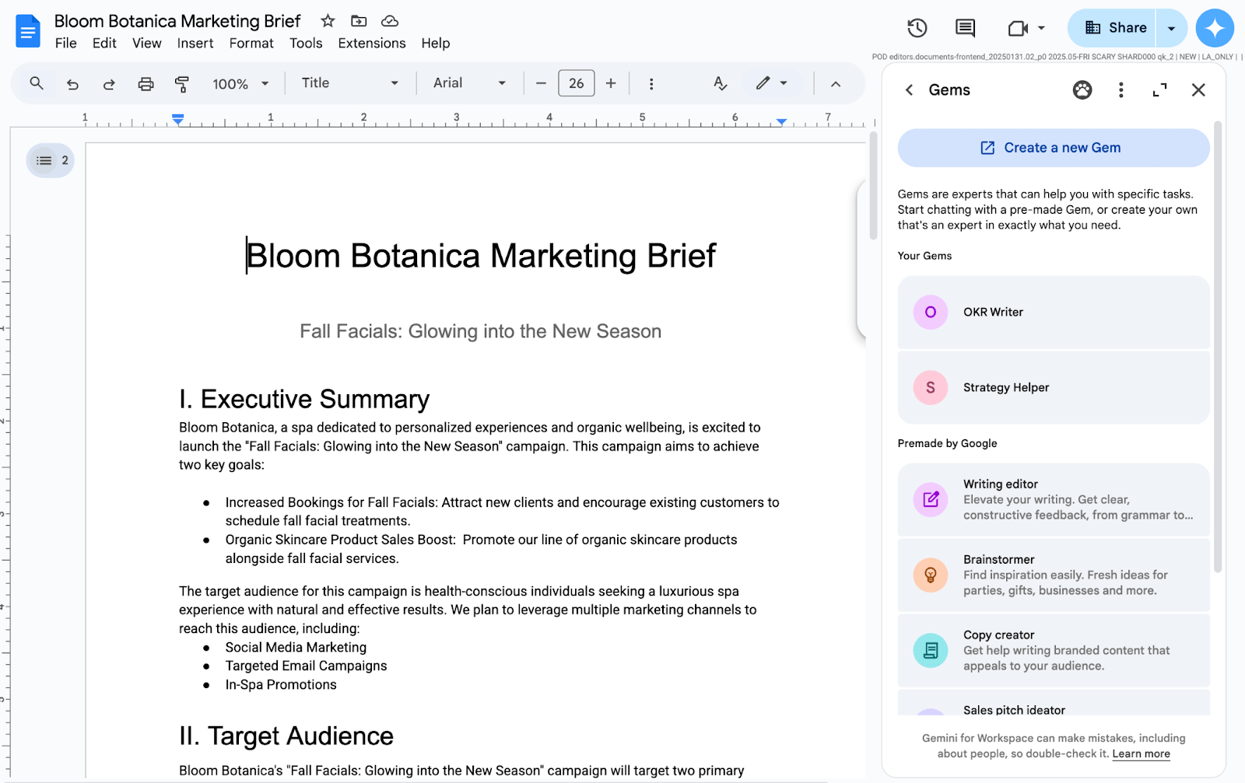
Task: Open Gemini with the spark icon
Action: (x=1215, y=28)
